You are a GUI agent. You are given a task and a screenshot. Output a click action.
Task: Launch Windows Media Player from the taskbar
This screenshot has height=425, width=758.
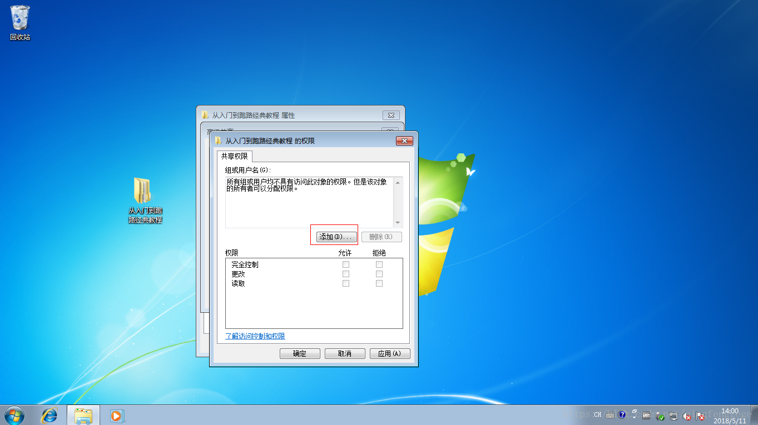[x=116, y=415]
